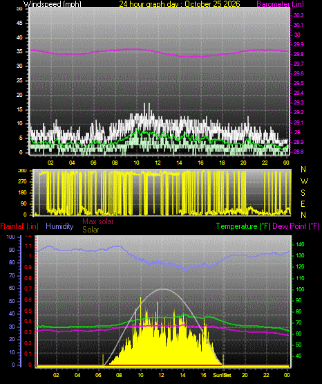Click the "30.2" barometer axis value
322x384 pixels.
299,15
